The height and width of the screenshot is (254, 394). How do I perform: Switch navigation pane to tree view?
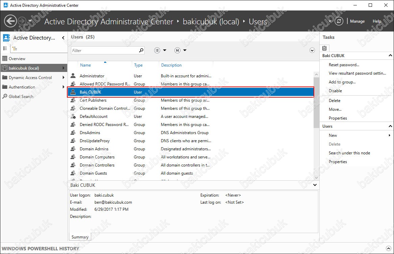pyautogui.click(x=15, y=49)
